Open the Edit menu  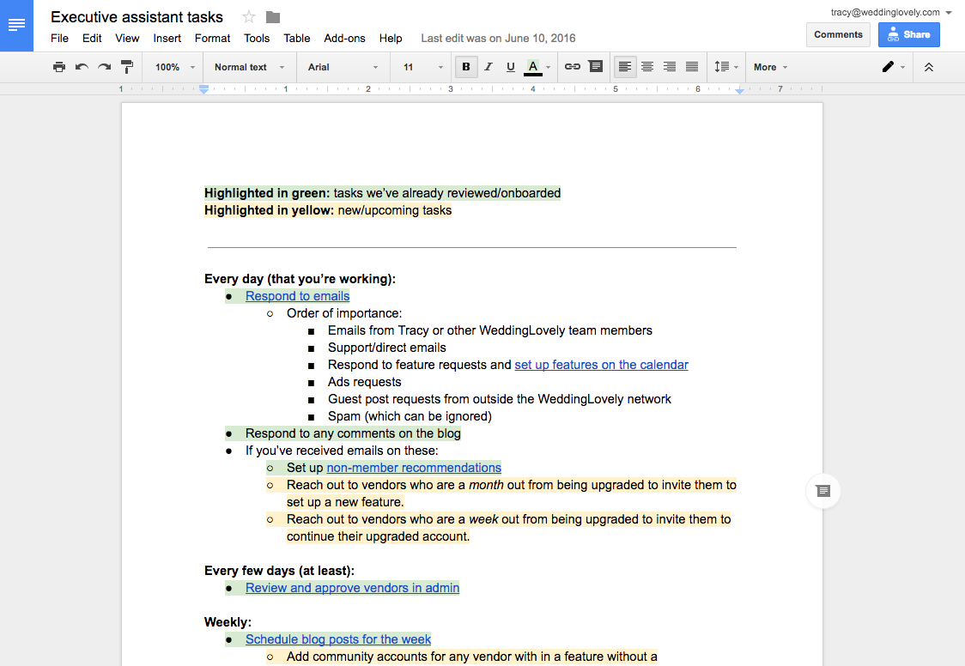point(92,38)
